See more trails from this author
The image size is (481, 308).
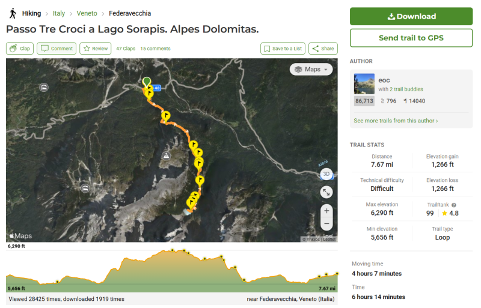[396, 121]
